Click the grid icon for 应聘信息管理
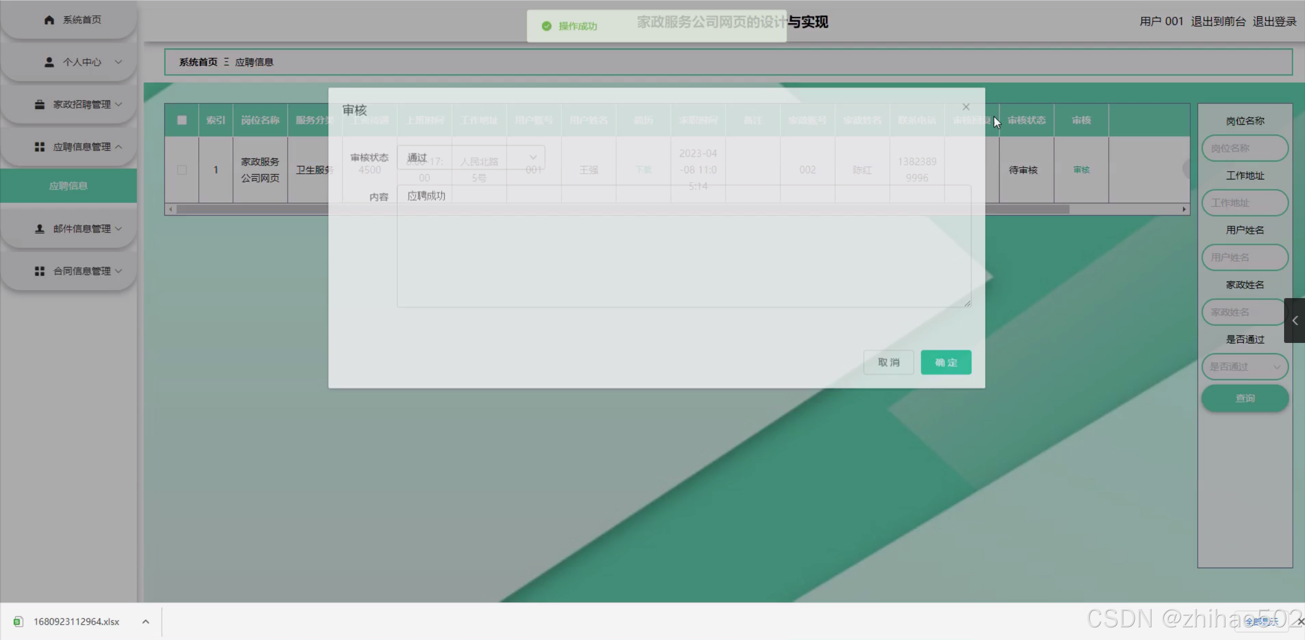Image resolution: width=1305 pixels, height=640 pixels. (39, 147)
